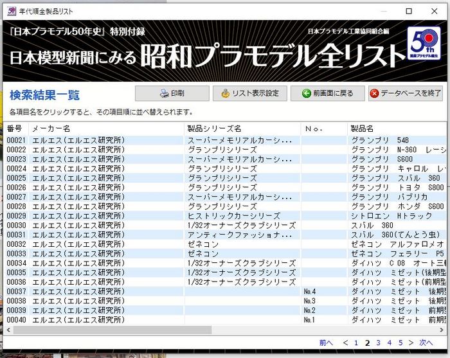Click the app icon in the title bar
The height and width of the screenshot is (358, 450).
tap(12, 11)
